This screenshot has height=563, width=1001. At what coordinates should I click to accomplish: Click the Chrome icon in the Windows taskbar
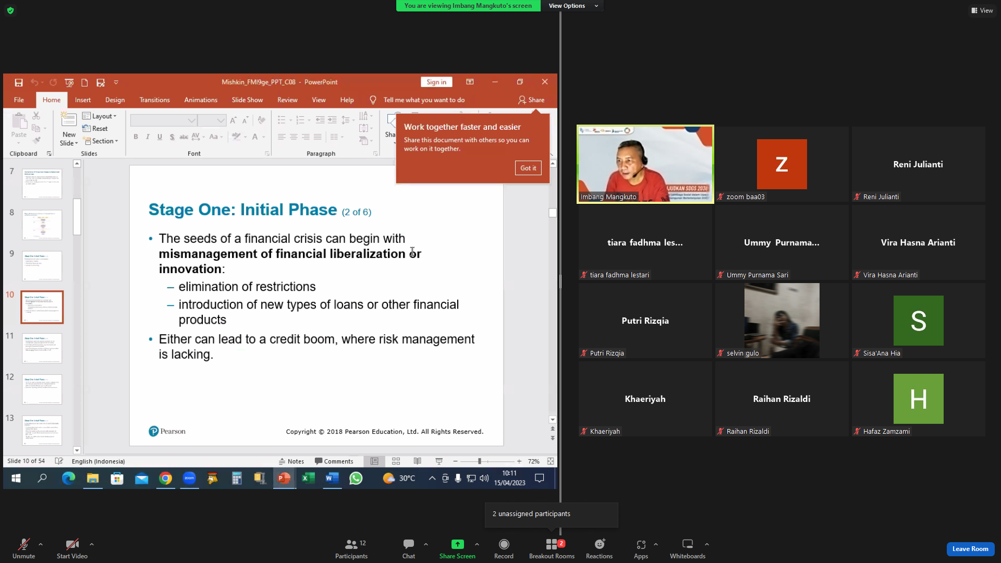[x=166, y=478]
